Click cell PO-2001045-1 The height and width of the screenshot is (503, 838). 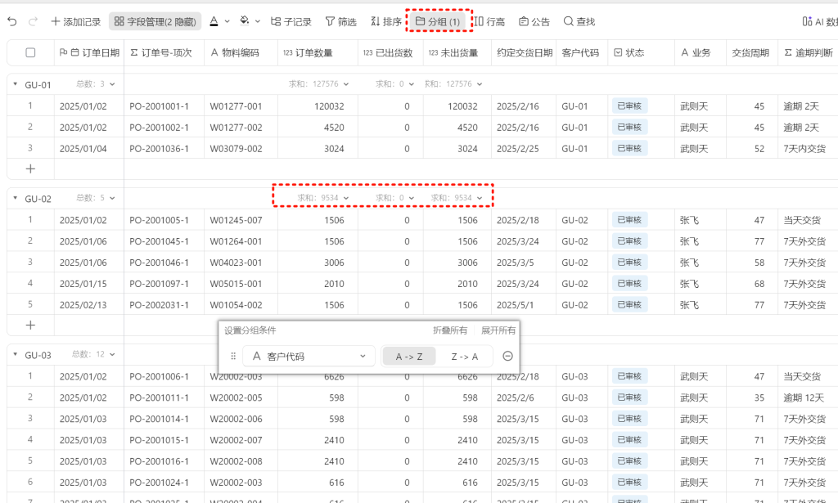[x=164, y=240]
